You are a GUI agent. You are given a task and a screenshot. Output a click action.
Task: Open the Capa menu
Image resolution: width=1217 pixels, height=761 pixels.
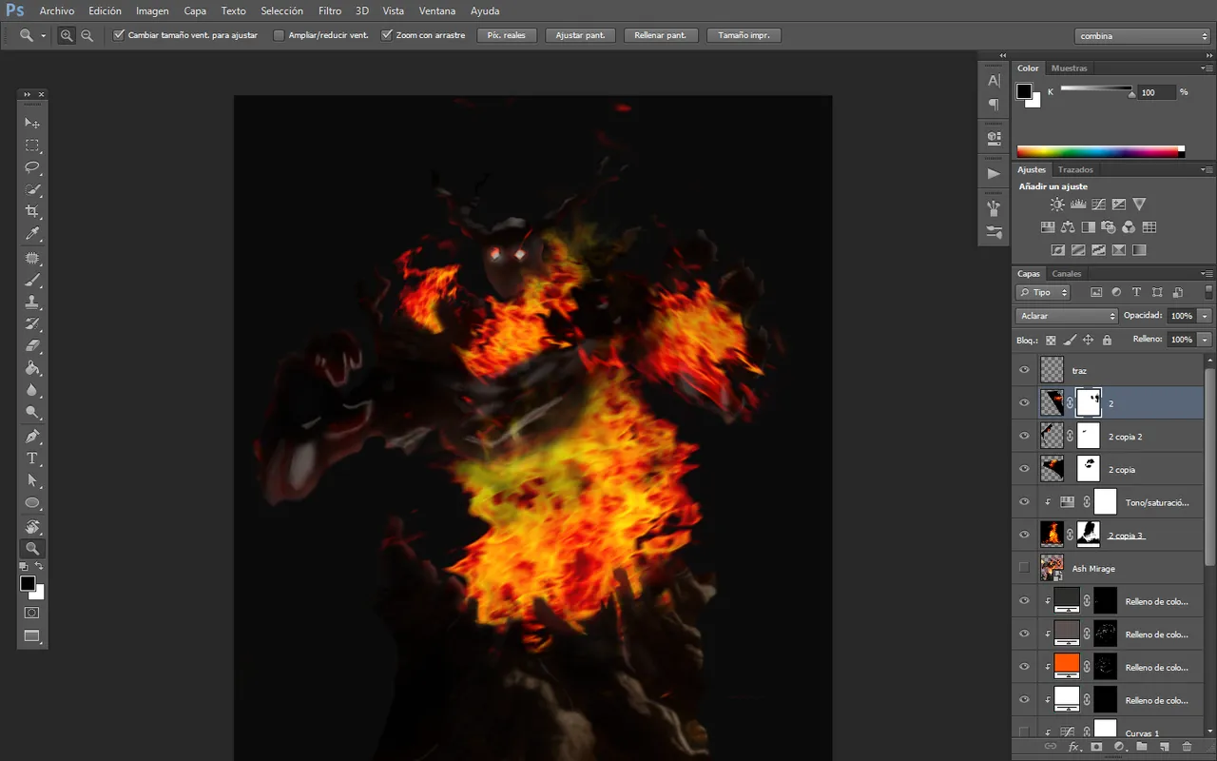195,11
